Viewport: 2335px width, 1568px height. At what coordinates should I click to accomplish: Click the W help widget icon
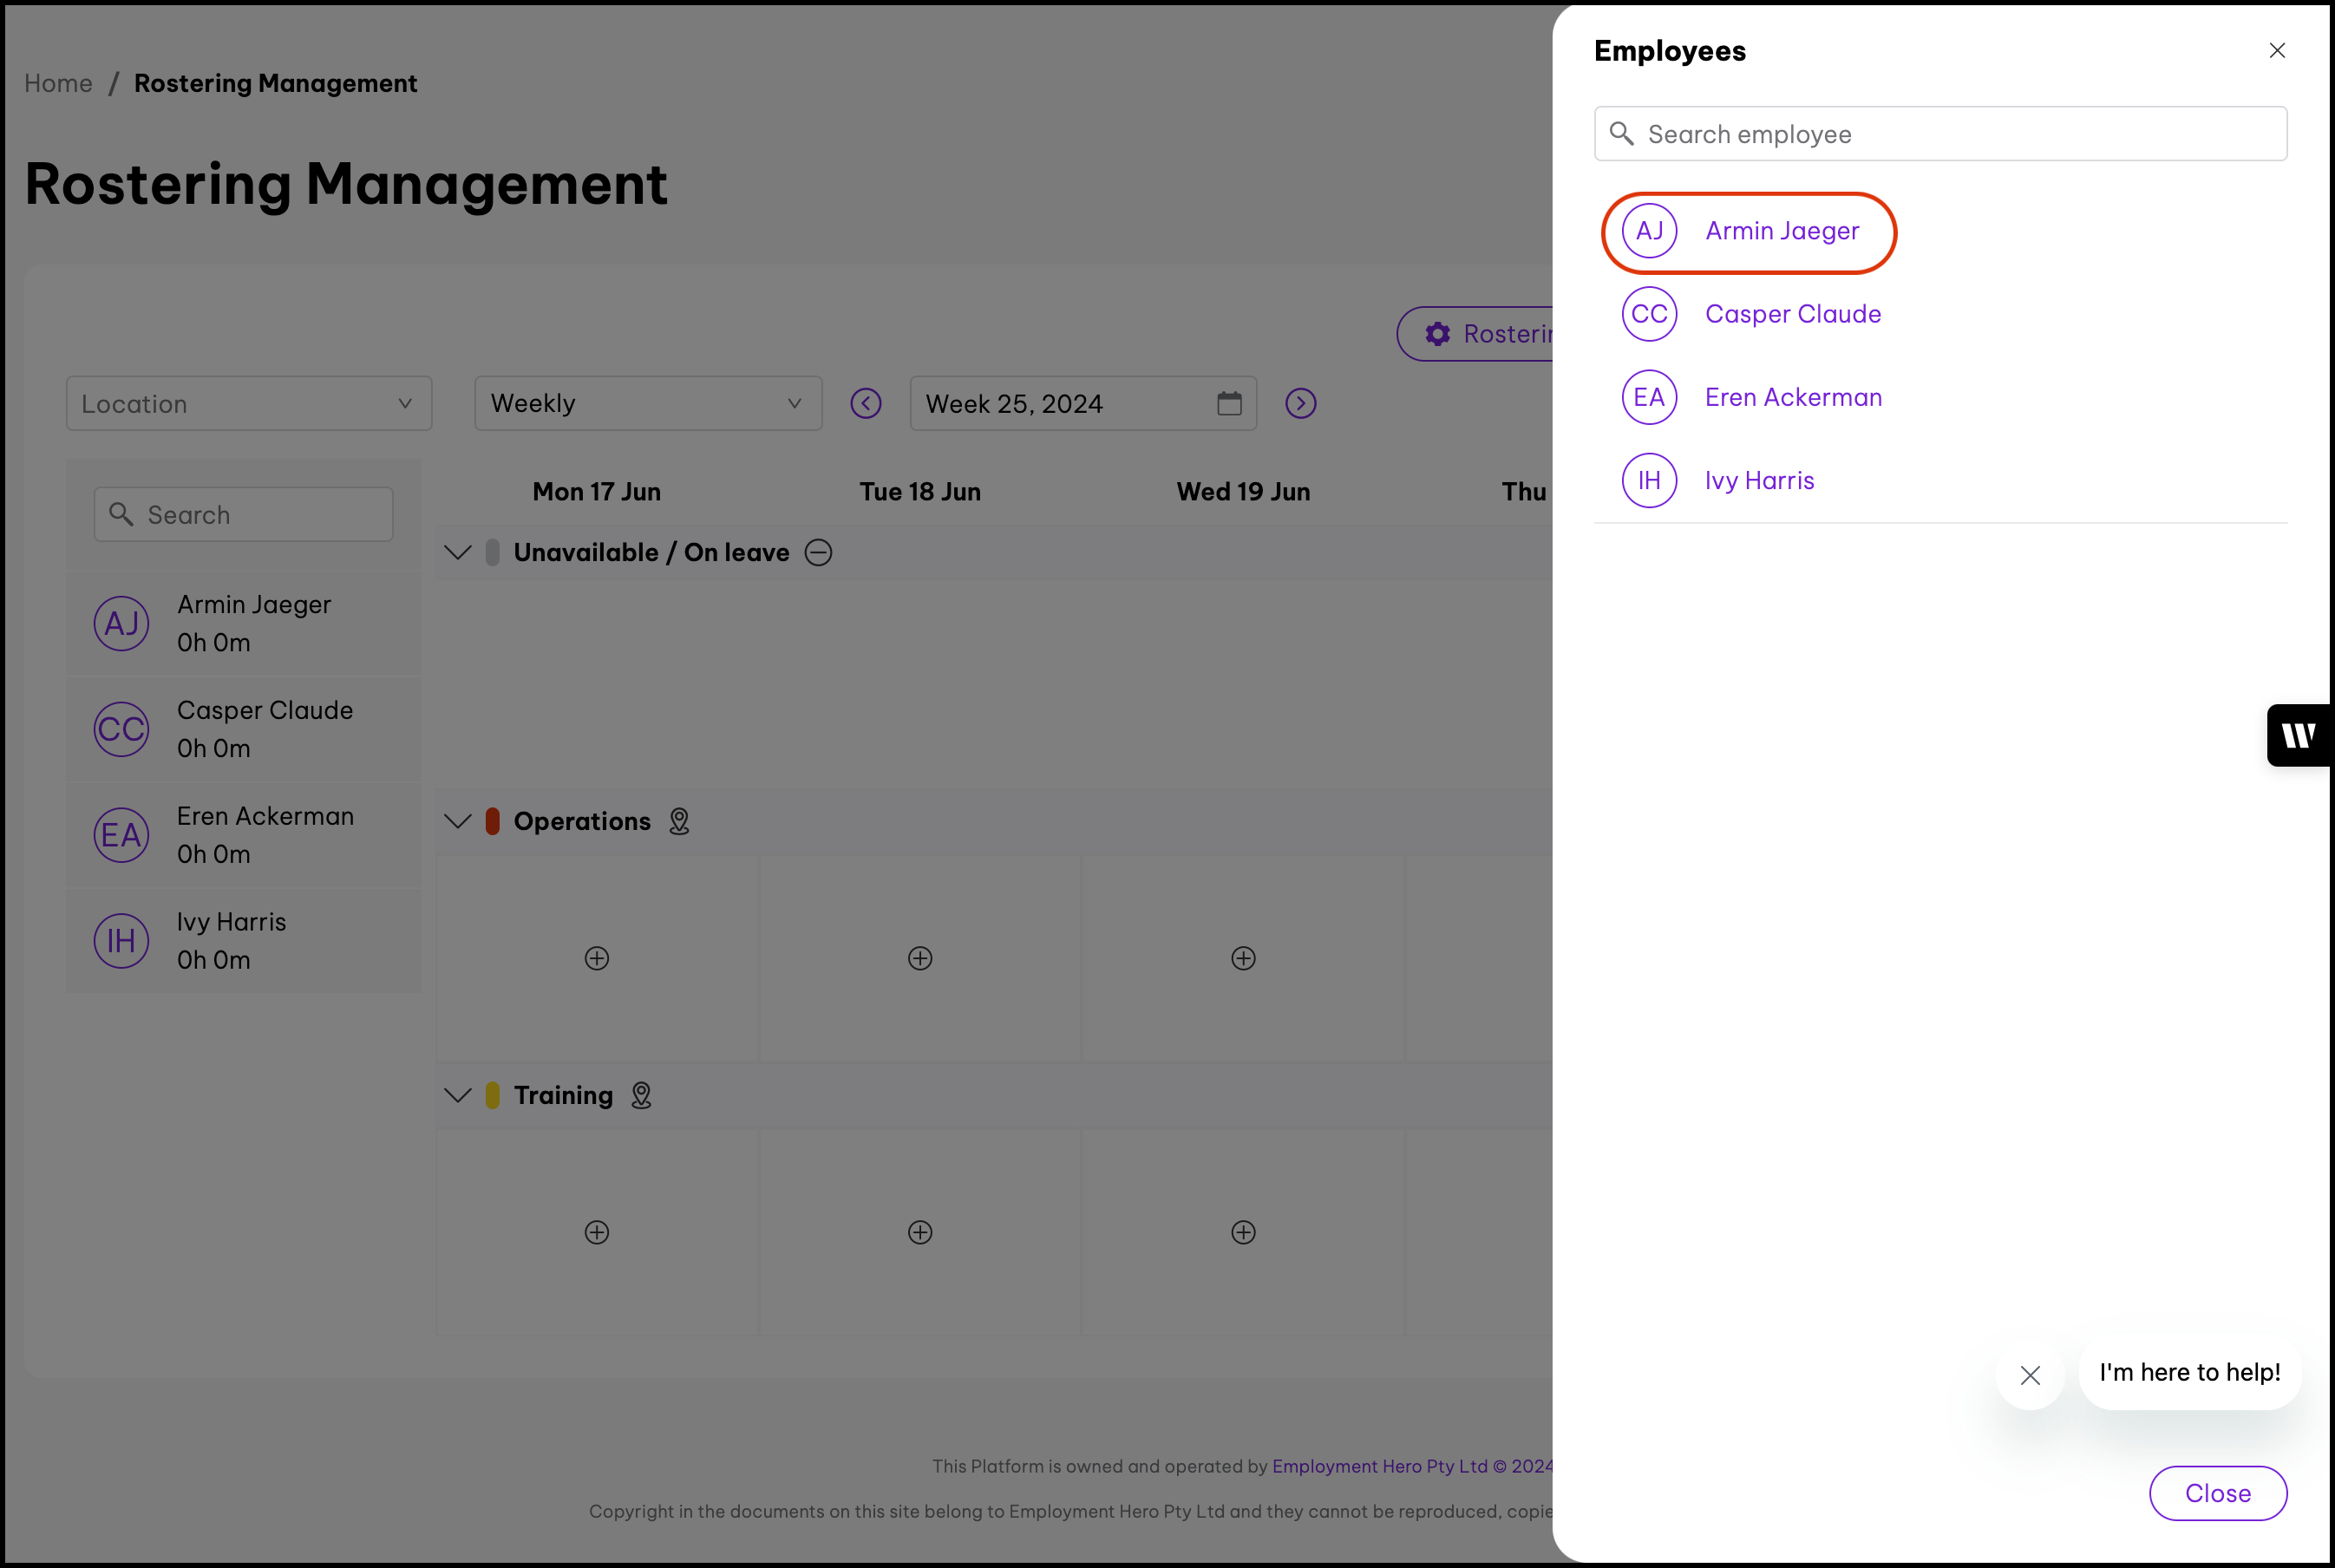pos(2298,736)
